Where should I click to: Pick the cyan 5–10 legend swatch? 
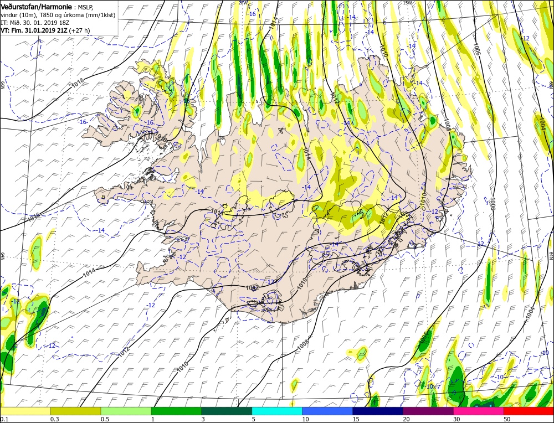[277, 411]
